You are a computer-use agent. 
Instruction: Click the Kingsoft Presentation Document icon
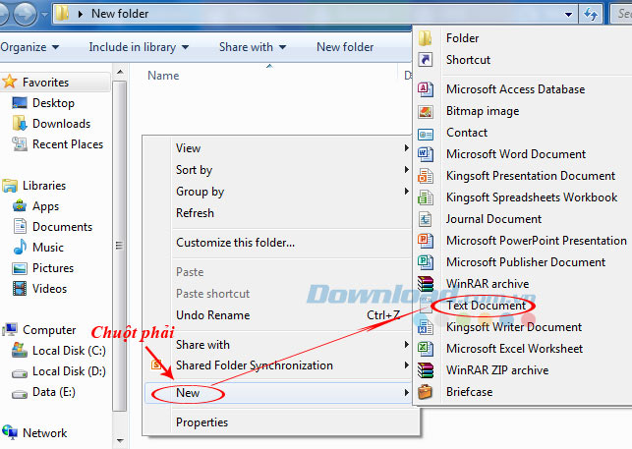pyautogui.click(x=426, y=176)
